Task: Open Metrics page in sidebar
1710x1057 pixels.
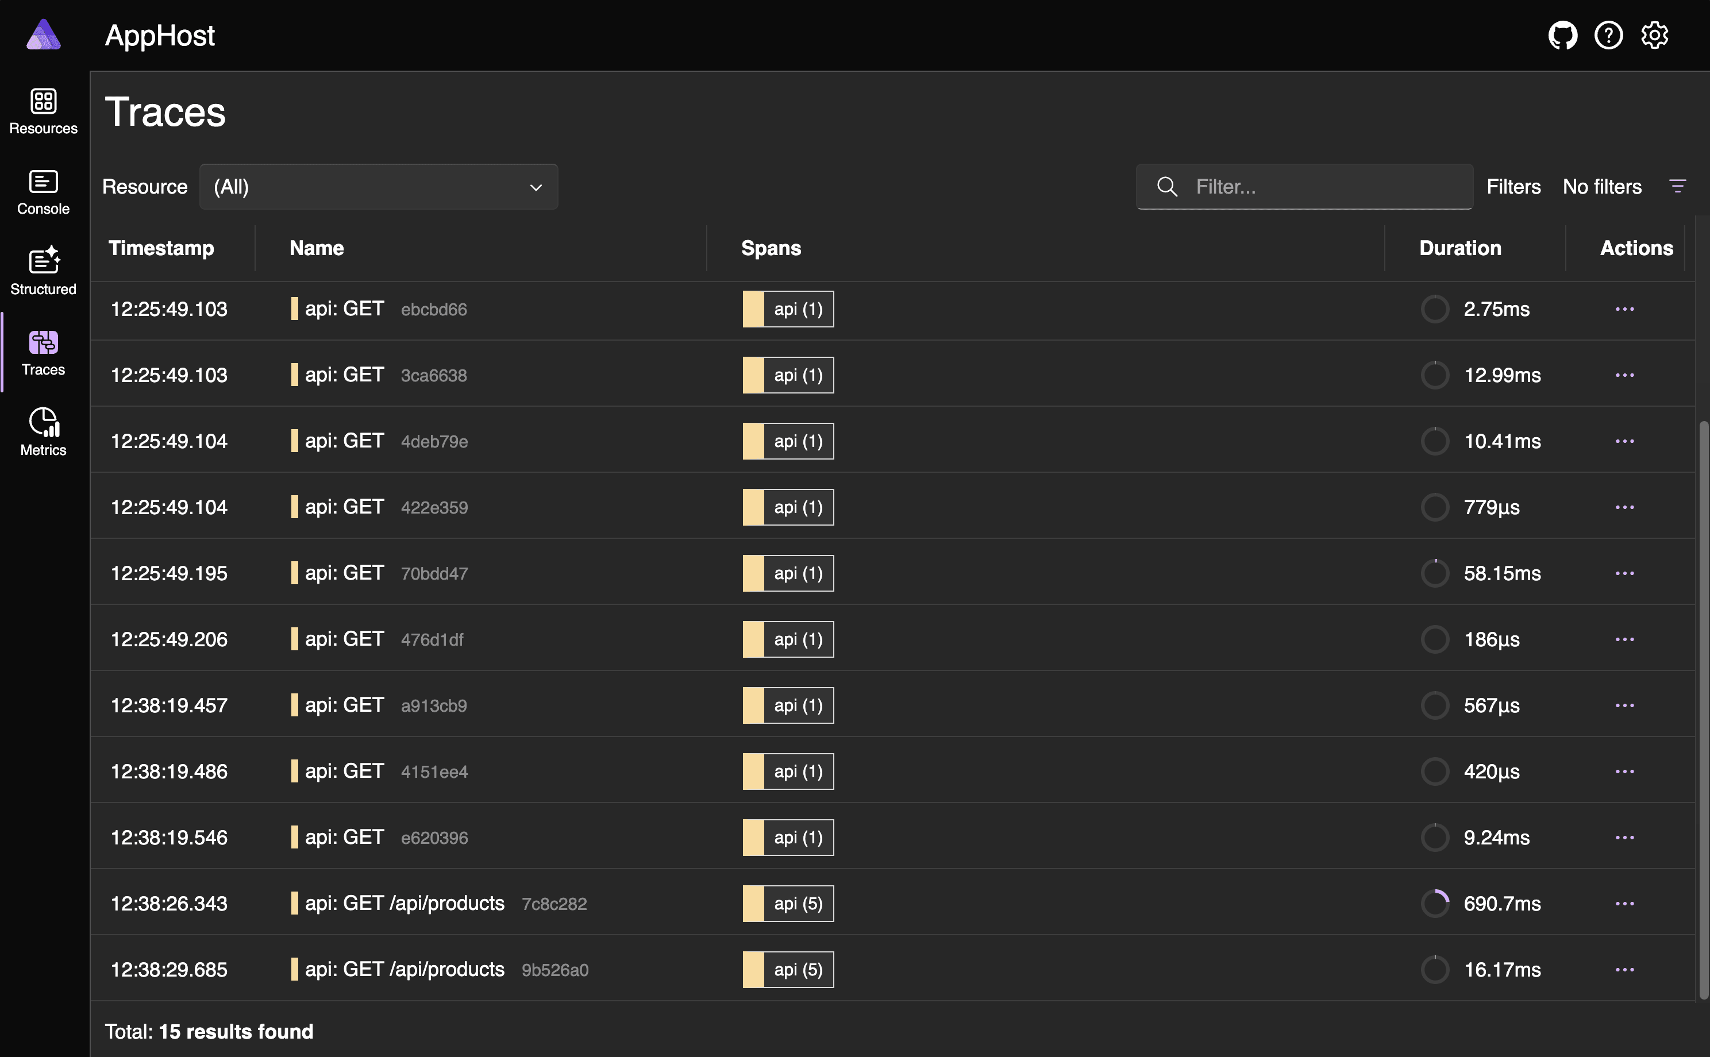Action: click(x=43, y=432)
